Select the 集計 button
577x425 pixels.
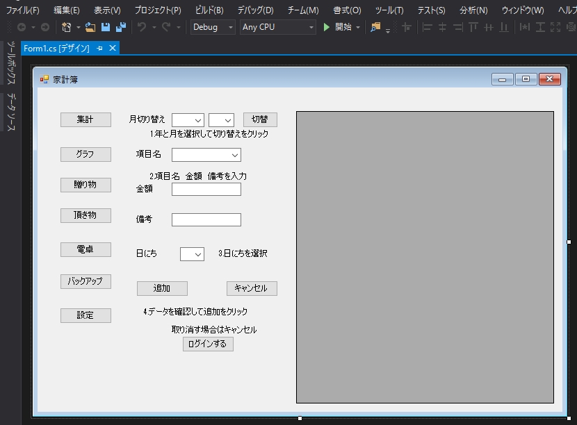(86, 120)
